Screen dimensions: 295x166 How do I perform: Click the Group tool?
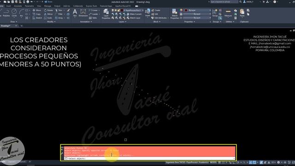pos(215,13)
